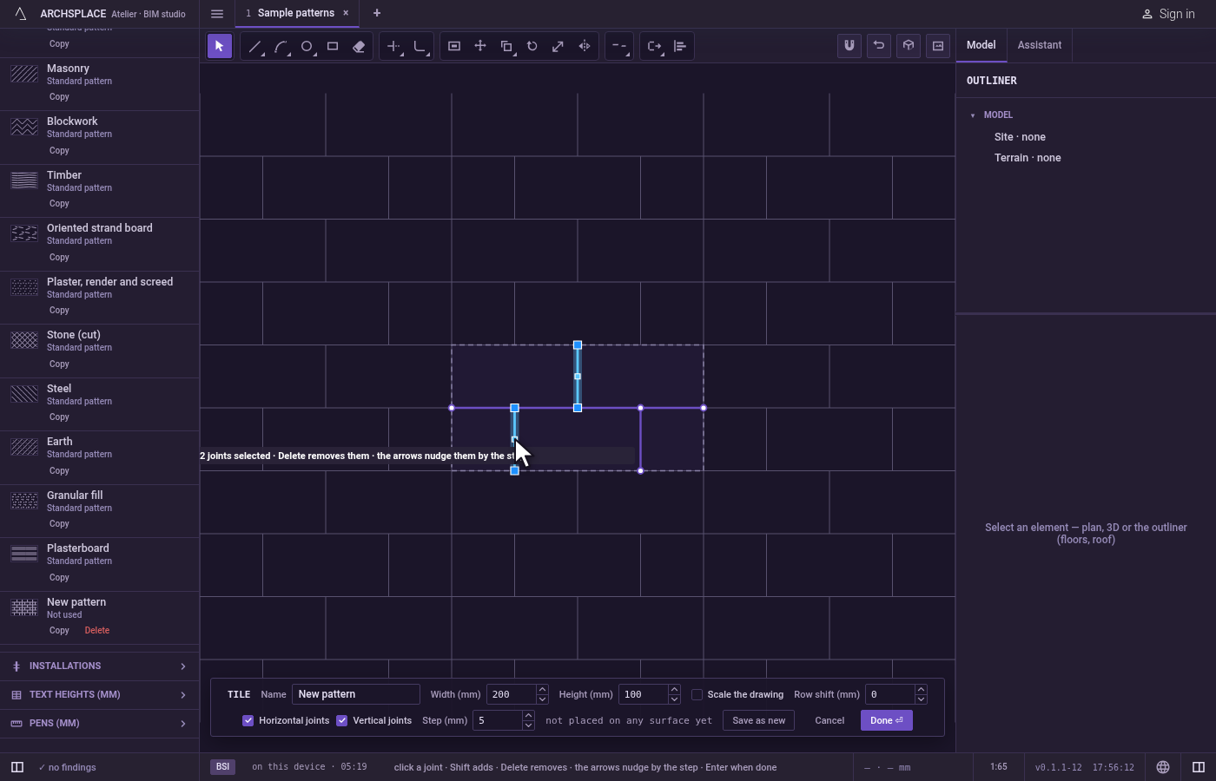This screenshot has width=1216, height=781.
Task: Expand the TEXT HEIGHTS (MM) section
Action: tap(99, 695)
